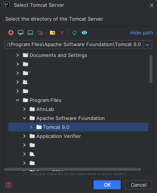Click the Cancel button
Image resolution: width=157 pixels, height=193 pixels.
[x=139, y=185]
